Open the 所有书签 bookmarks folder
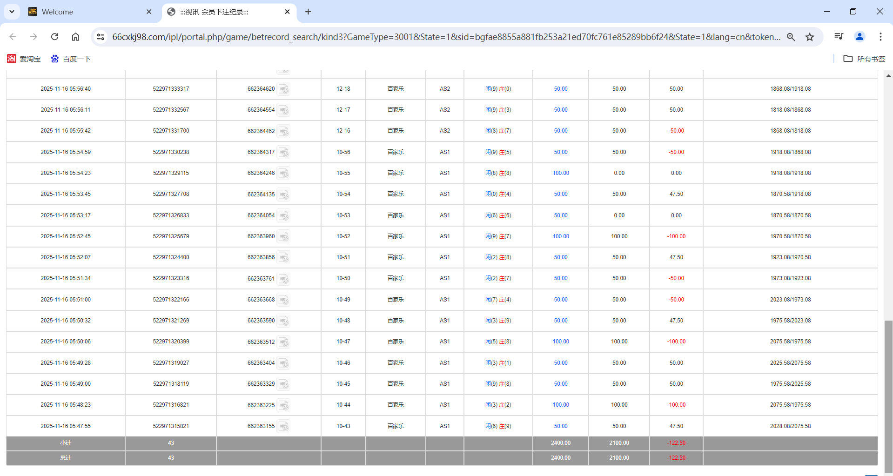Image resolution: width=893 pixels, height=476 pixels. [x=864, y=59]
